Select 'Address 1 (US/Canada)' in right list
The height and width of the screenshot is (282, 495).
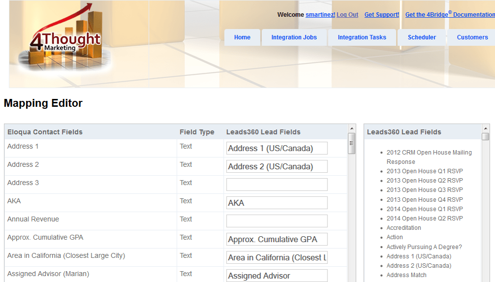click(419, 256)
